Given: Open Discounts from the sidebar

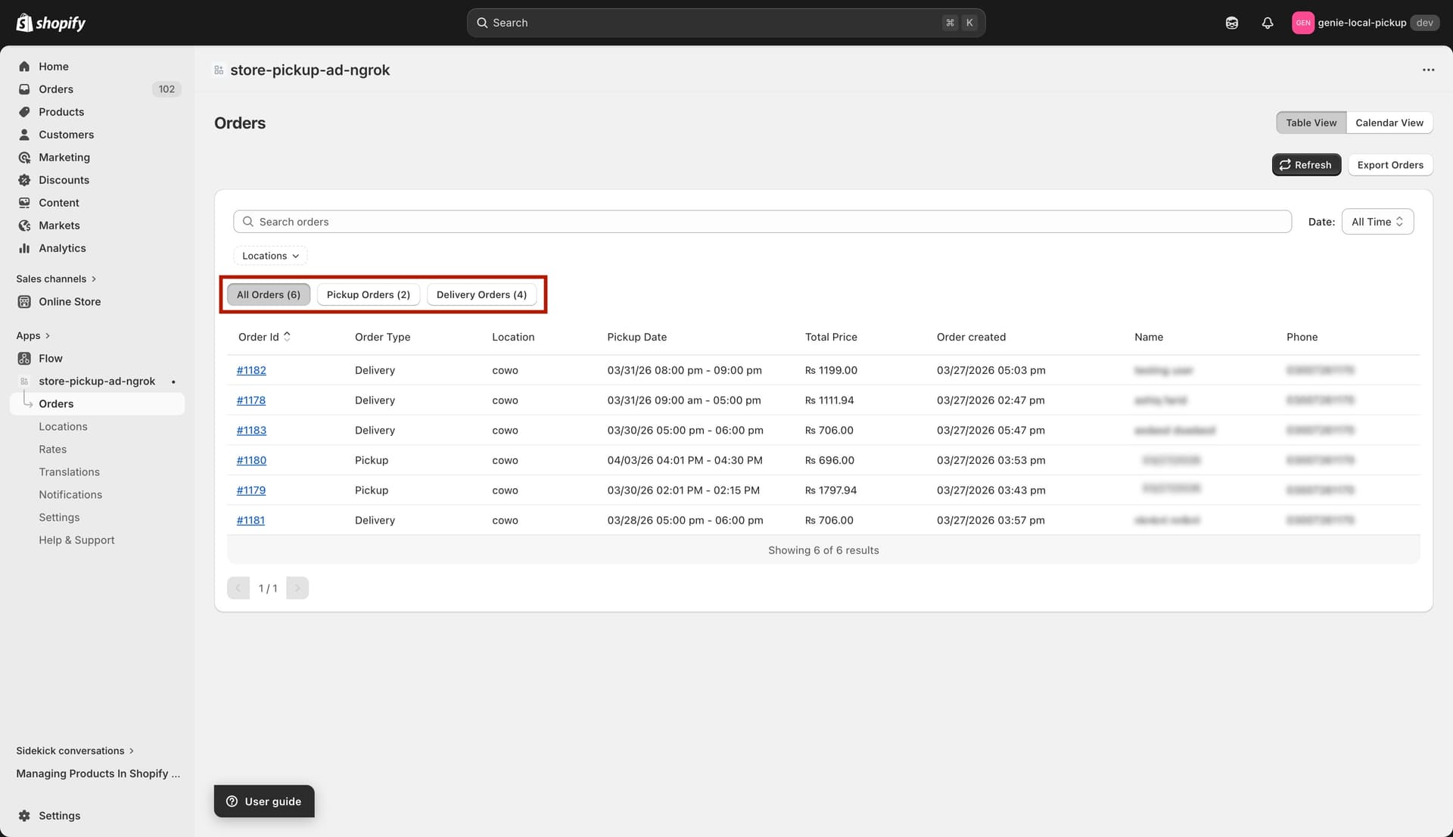Looking at the screenshot, I should pos(64,180).
